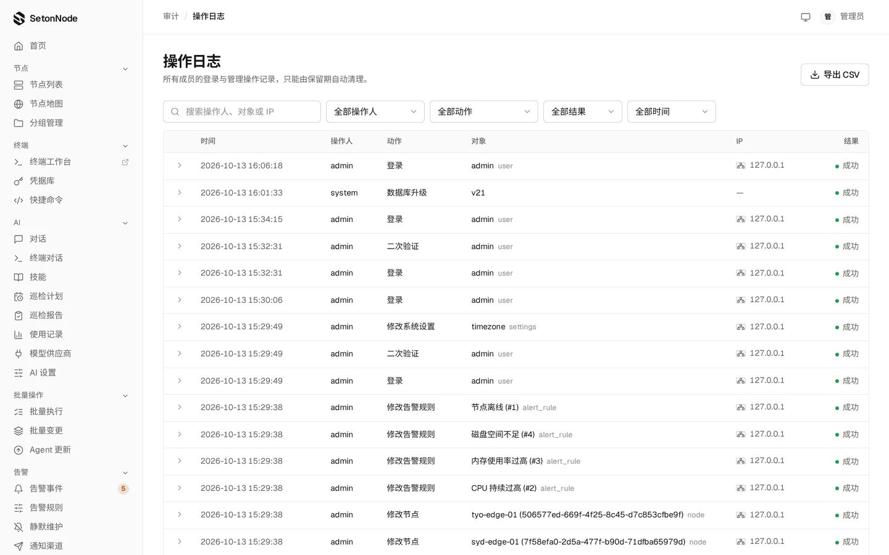Expand the tyo-edge-01 修改节点 row
Viewport: 889px width, 555px height.
pos(180,514)
